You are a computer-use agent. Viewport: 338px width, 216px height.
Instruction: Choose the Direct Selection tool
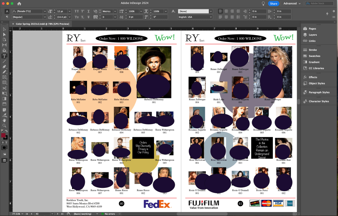(x=4, y=34)
